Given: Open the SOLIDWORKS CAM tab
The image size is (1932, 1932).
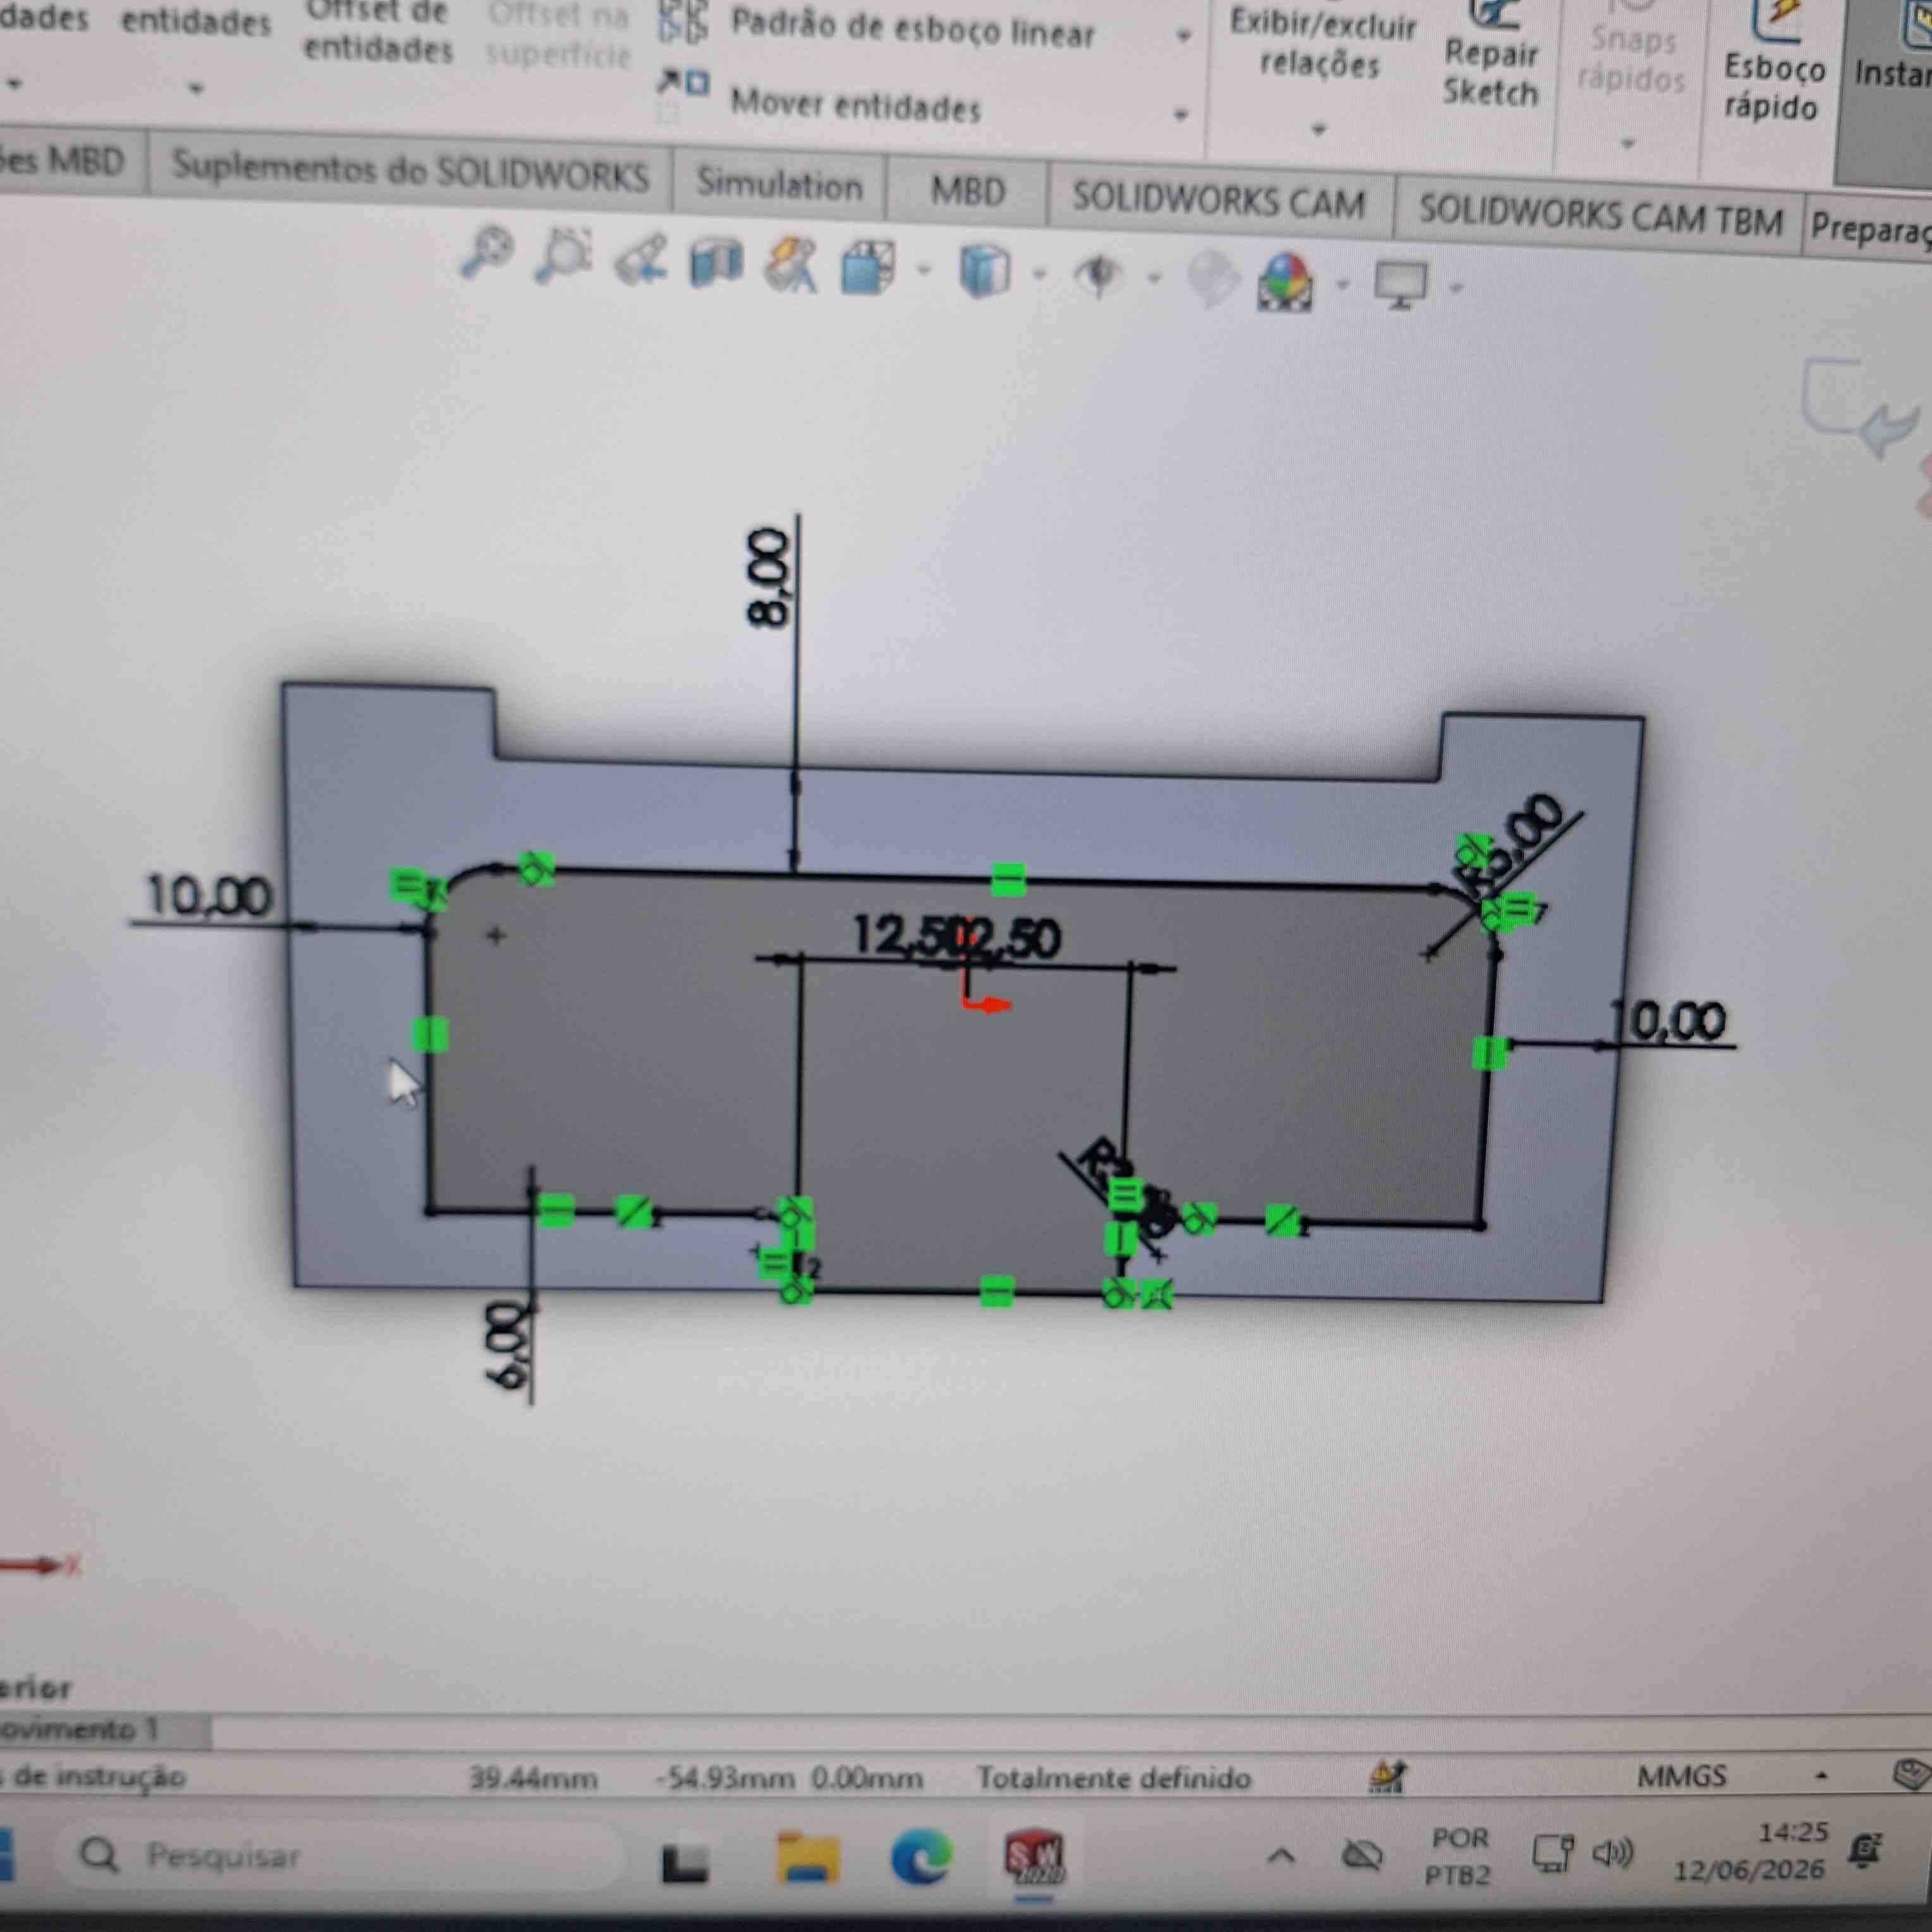Looking at the screenshot, I should pos(1218,202).
